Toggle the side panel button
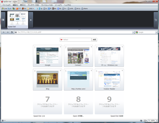Viewport: 159px width, 123px height. tap(3, 20)
